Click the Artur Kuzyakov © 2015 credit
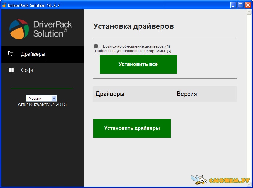The height and width of the screenshot is (188, 253). (42, 104)
